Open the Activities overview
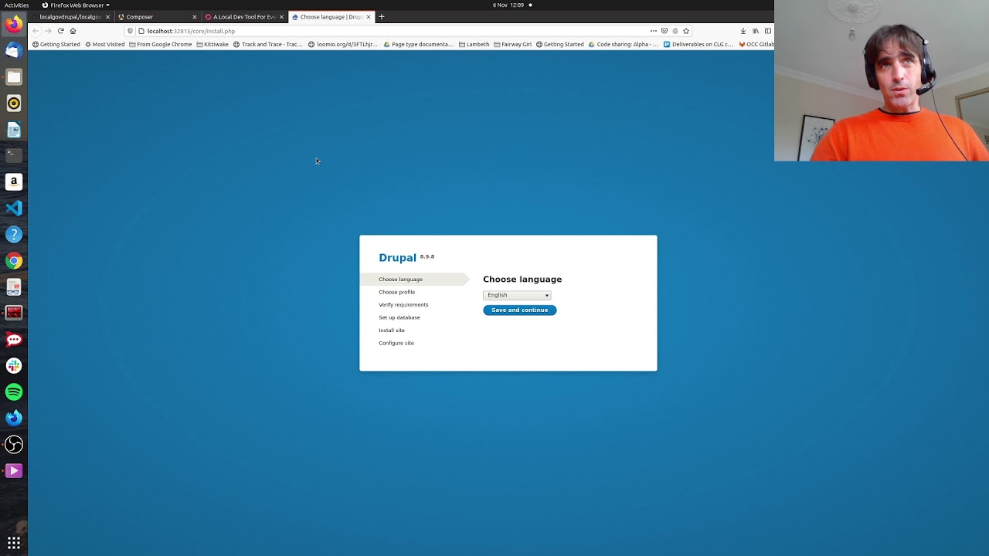The height and width of the screenshot is (556, 989). [x=16, y=5]
